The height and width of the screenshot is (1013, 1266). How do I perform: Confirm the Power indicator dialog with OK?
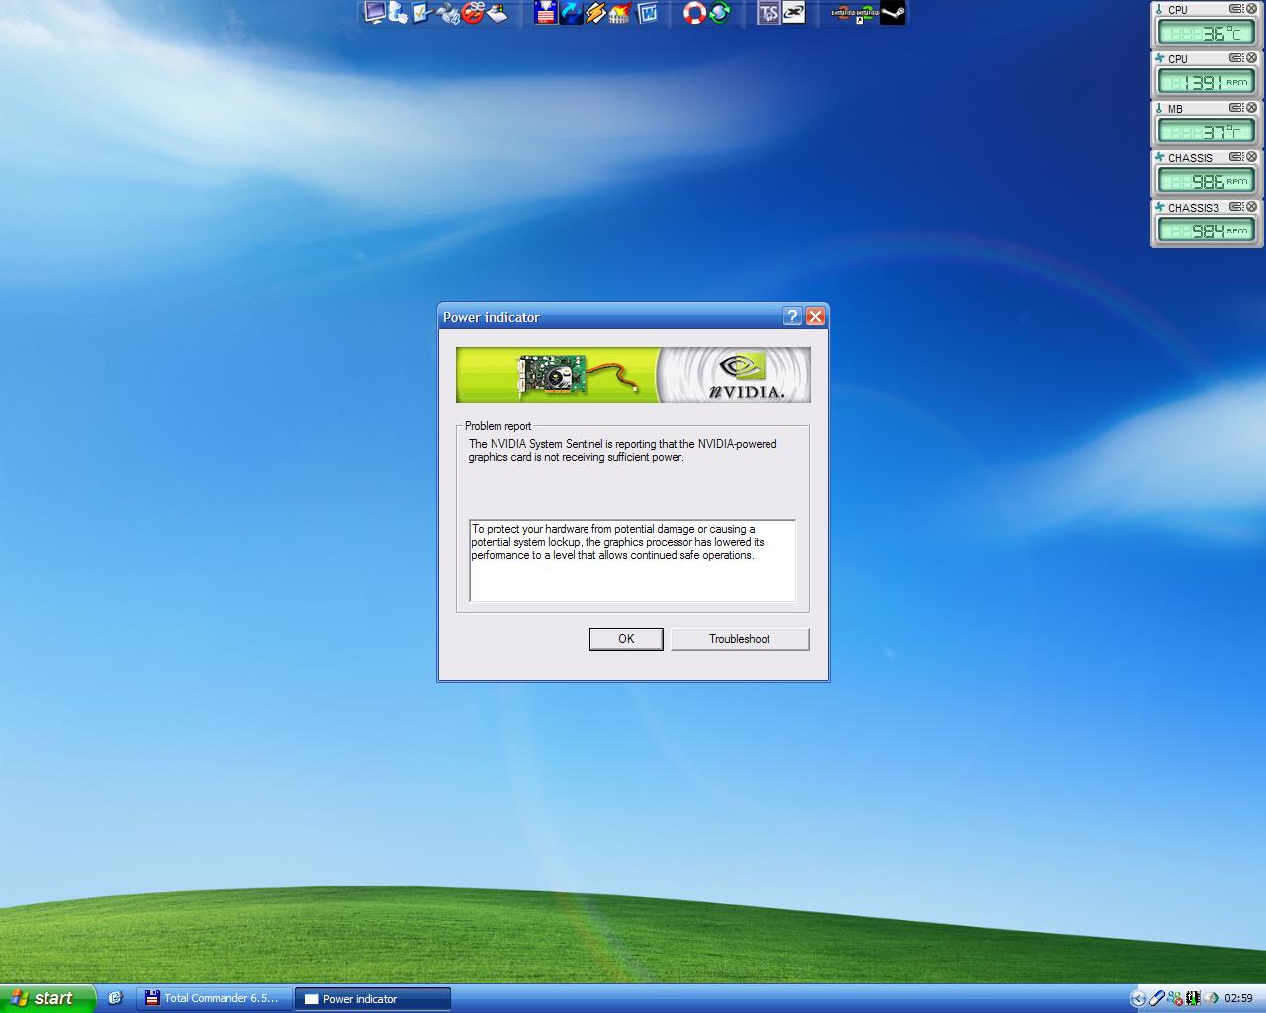(626, 639)
